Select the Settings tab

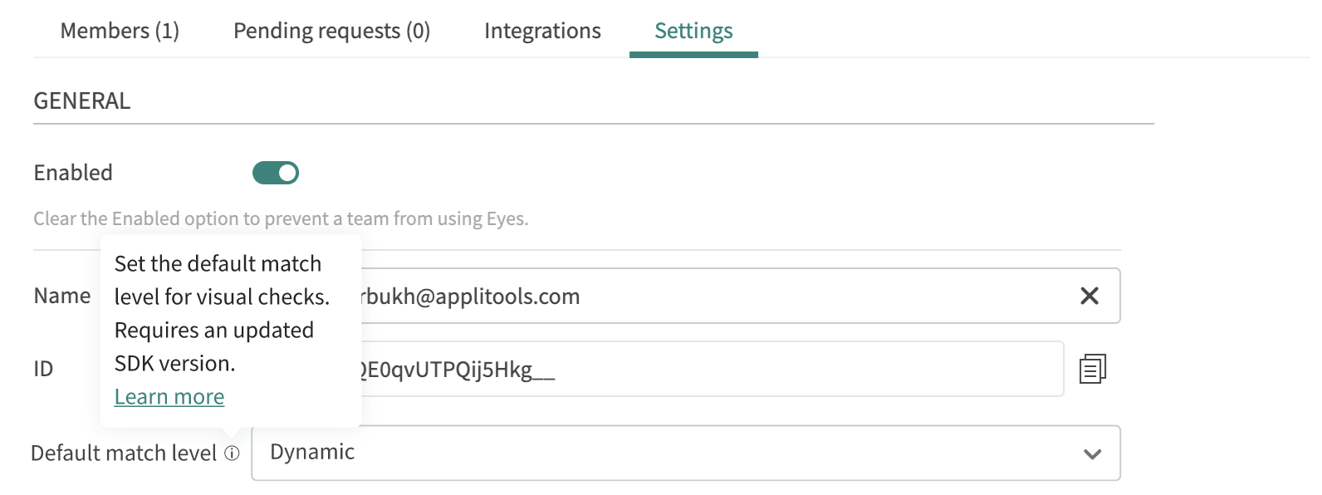point(693,31)
